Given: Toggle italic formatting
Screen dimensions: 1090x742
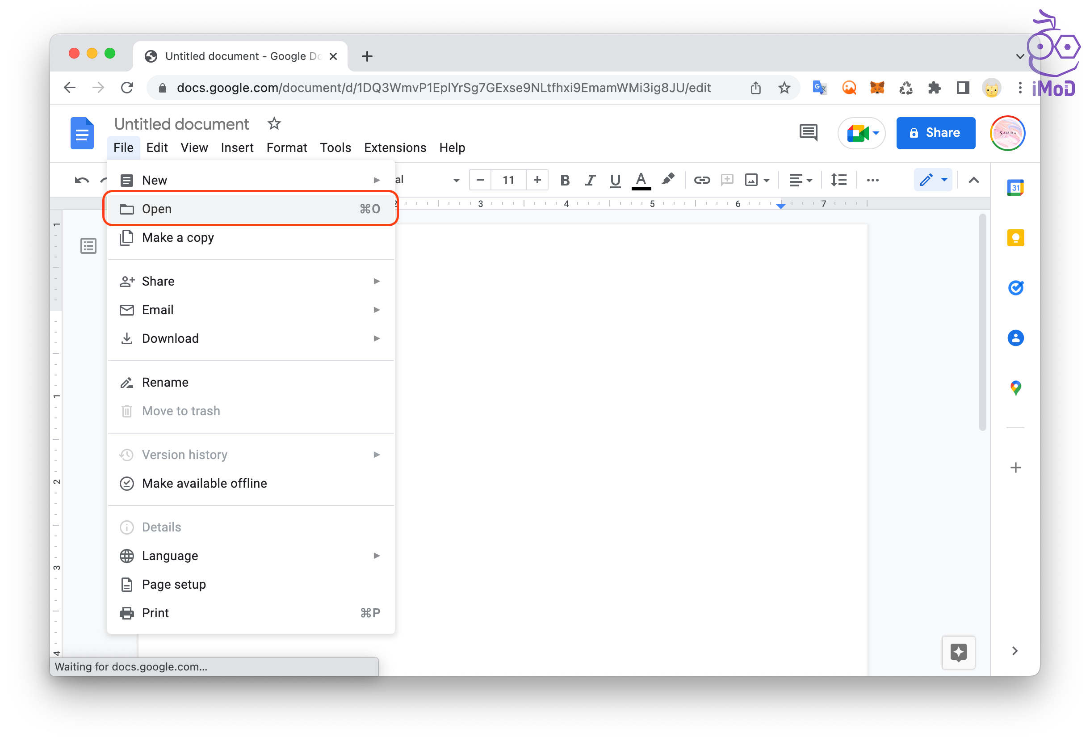Looking at the screenshot, I should (590, 180).
